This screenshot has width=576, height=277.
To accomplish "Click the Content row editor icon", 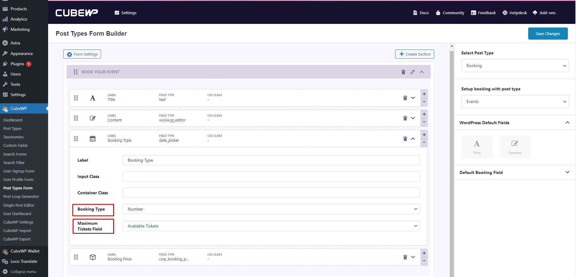I will (93, 118).
